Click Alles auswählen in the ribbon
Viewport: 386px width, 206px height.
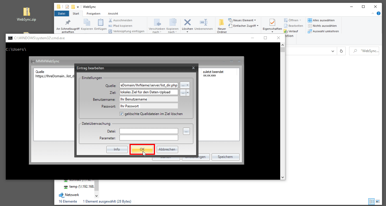[321, 20]
